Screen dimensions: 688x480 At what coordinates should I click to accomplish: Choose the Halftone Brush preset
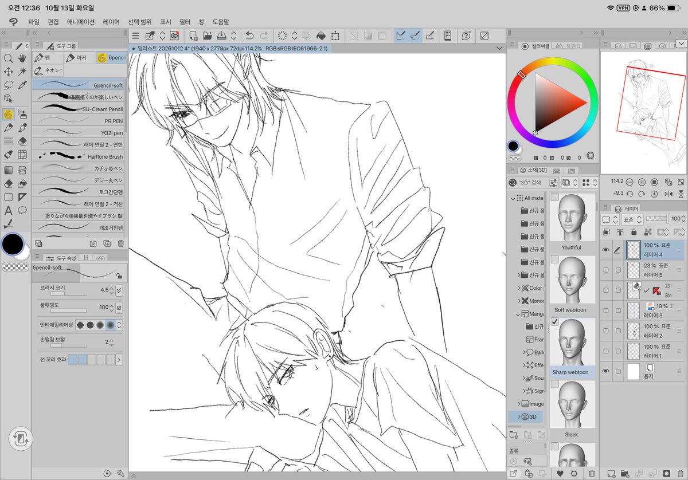point(78,156)
